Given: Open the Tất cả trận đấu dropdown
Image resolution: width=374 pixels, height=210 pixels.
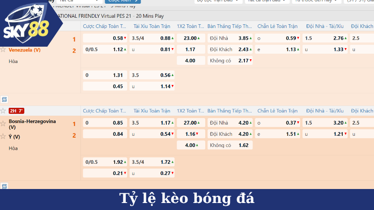Looking at the screenshot, I should (267, 1).
